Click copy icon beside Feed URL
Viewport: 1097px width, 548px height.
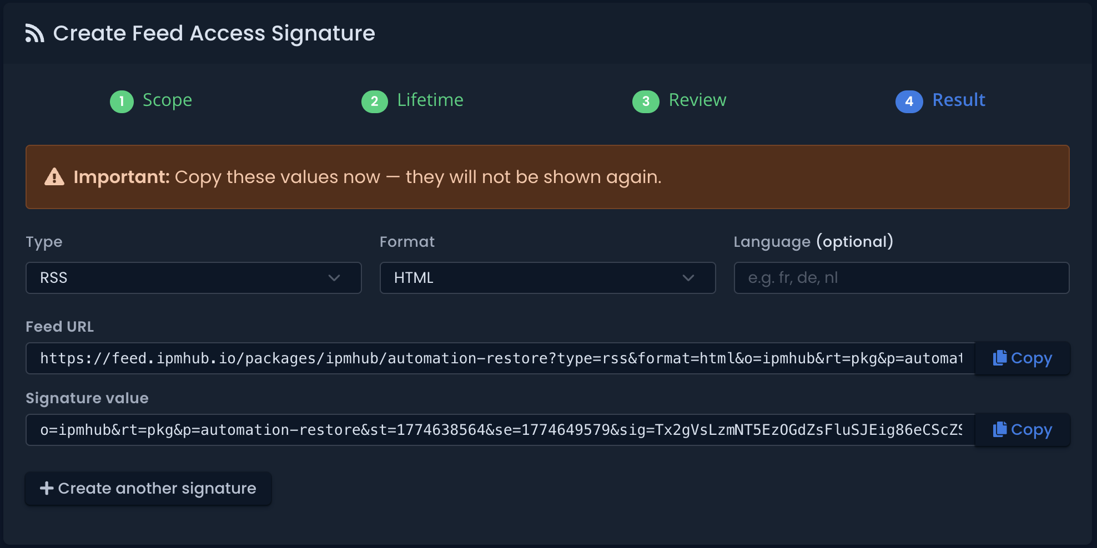click(1000, 358)
